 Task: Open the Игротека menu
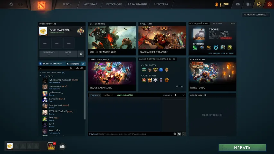pos(161,4)
